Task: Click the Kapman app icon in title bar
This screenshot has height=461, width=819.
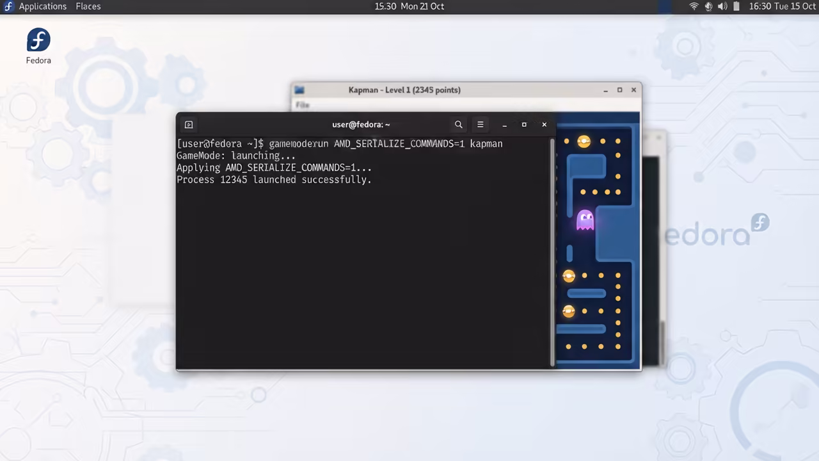Action: tap(299, 90)
